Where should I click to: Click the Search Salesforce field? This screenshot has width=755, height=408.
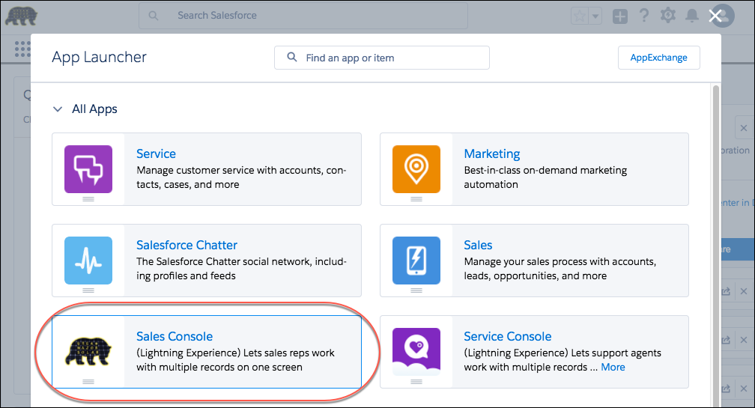pyautogui.click(x=303, y=16)
